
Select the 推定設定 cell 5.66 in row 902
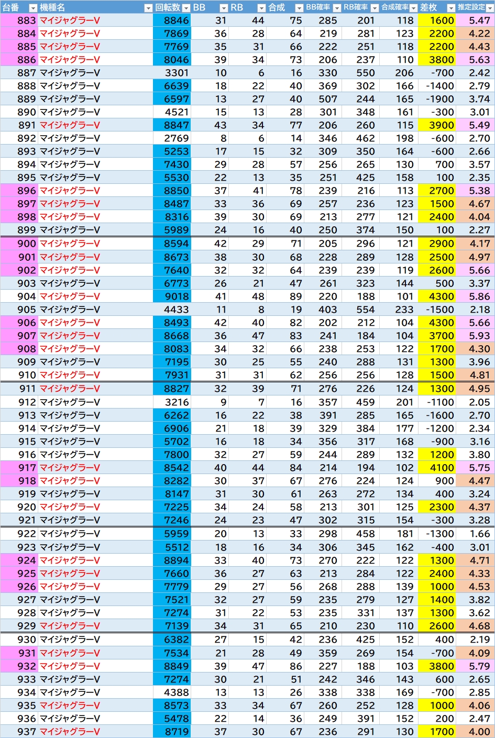coord(475,270)
